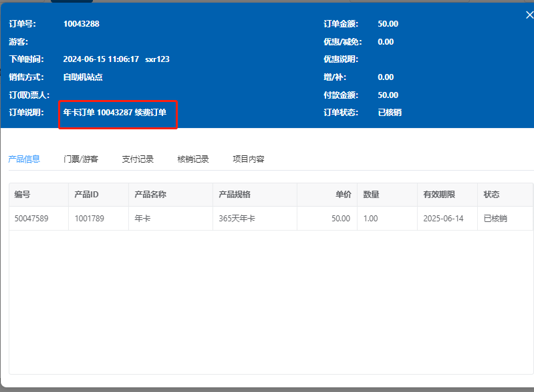The image size is (534, 392).
Task: Click the 产品ID column header
Action: pyautogui.click(x=86, y=195)
